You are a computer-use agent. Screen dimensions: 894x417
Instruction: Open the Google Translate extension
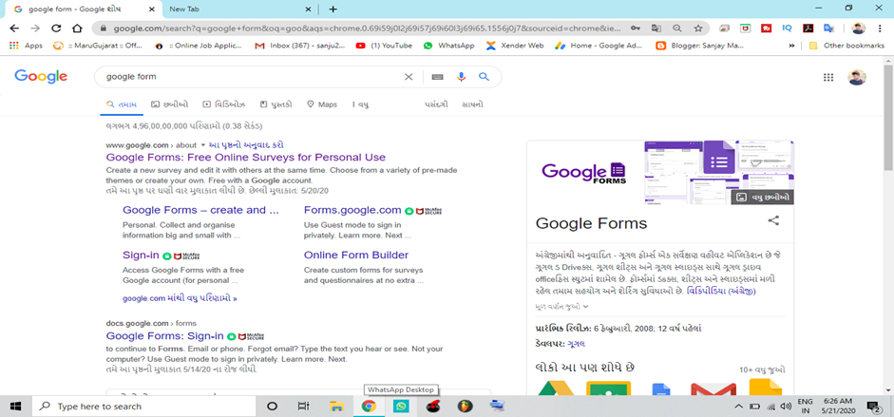[x=828, y=28]
